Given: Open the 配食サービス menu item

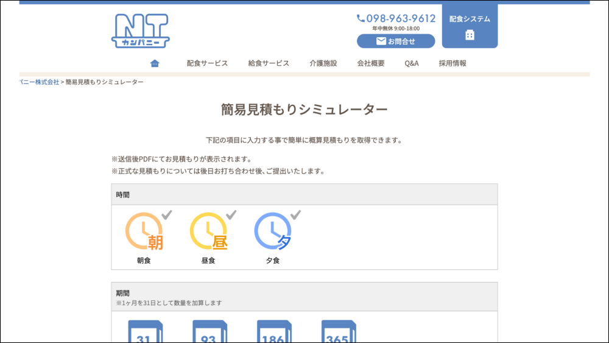Looking at the screenshot, I should click(207, 63).
